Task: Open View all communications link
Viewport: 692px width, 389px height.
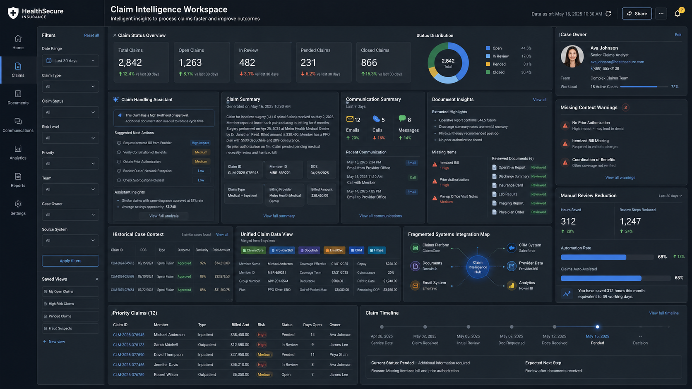Action: [380, 216]
